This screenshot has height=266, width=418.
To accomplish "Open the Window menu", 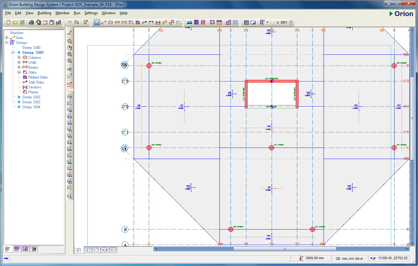I will click(x=109, y=13).
